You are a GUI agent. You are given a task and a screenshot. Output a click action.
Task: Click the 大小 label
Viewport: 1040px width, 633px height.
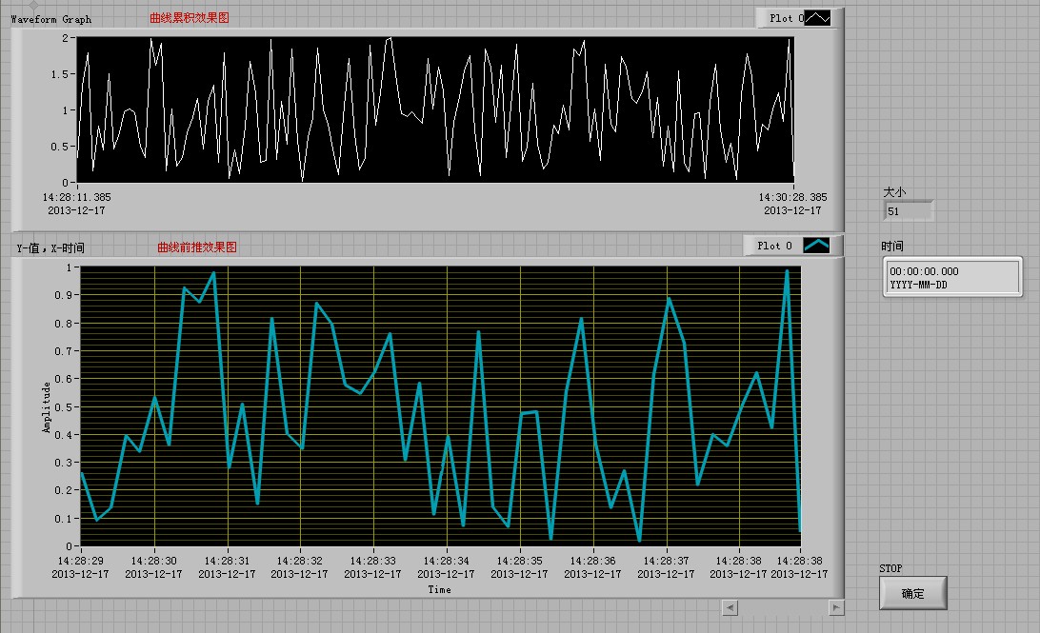click(x=894, y=192)
